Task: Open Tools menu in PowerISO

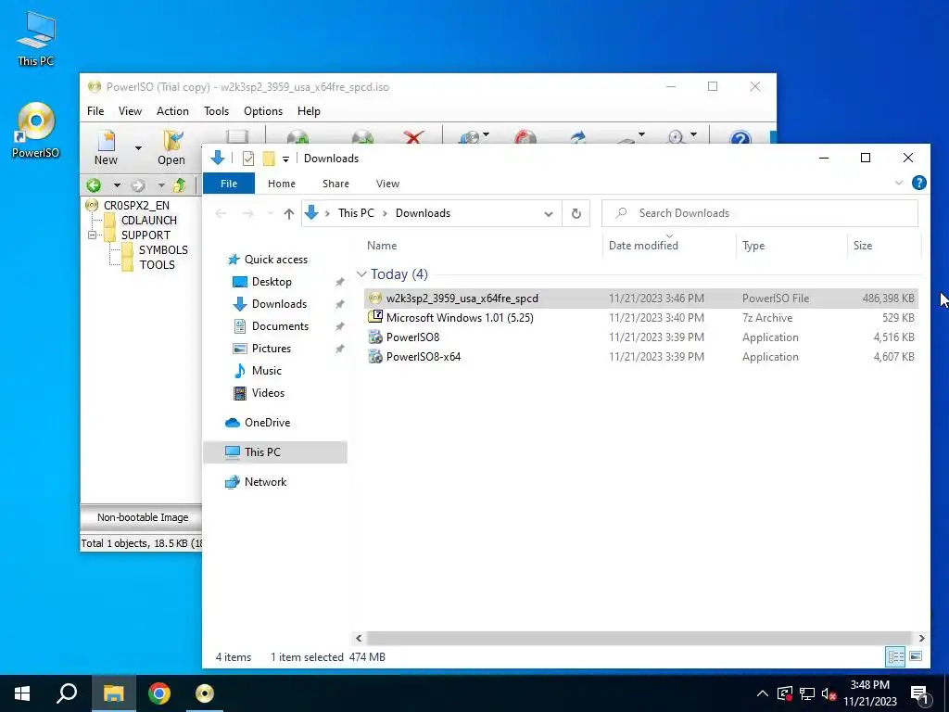Action: point(216,111)
